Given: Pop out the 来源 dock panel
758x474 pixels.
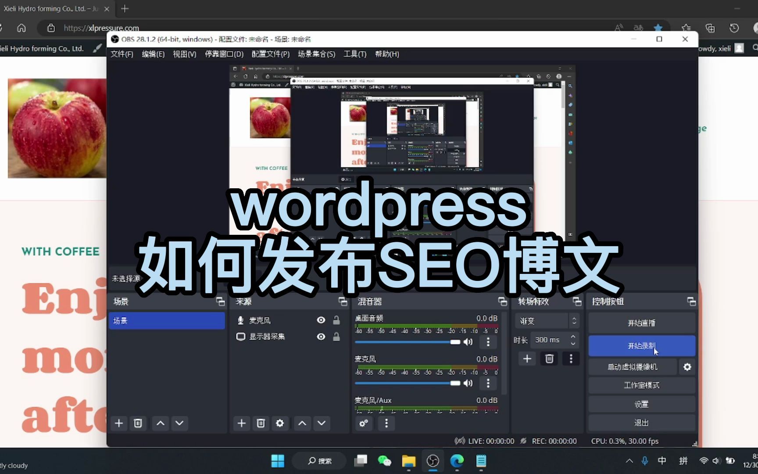Looking at the screenshot, I should tap(343, 302).
